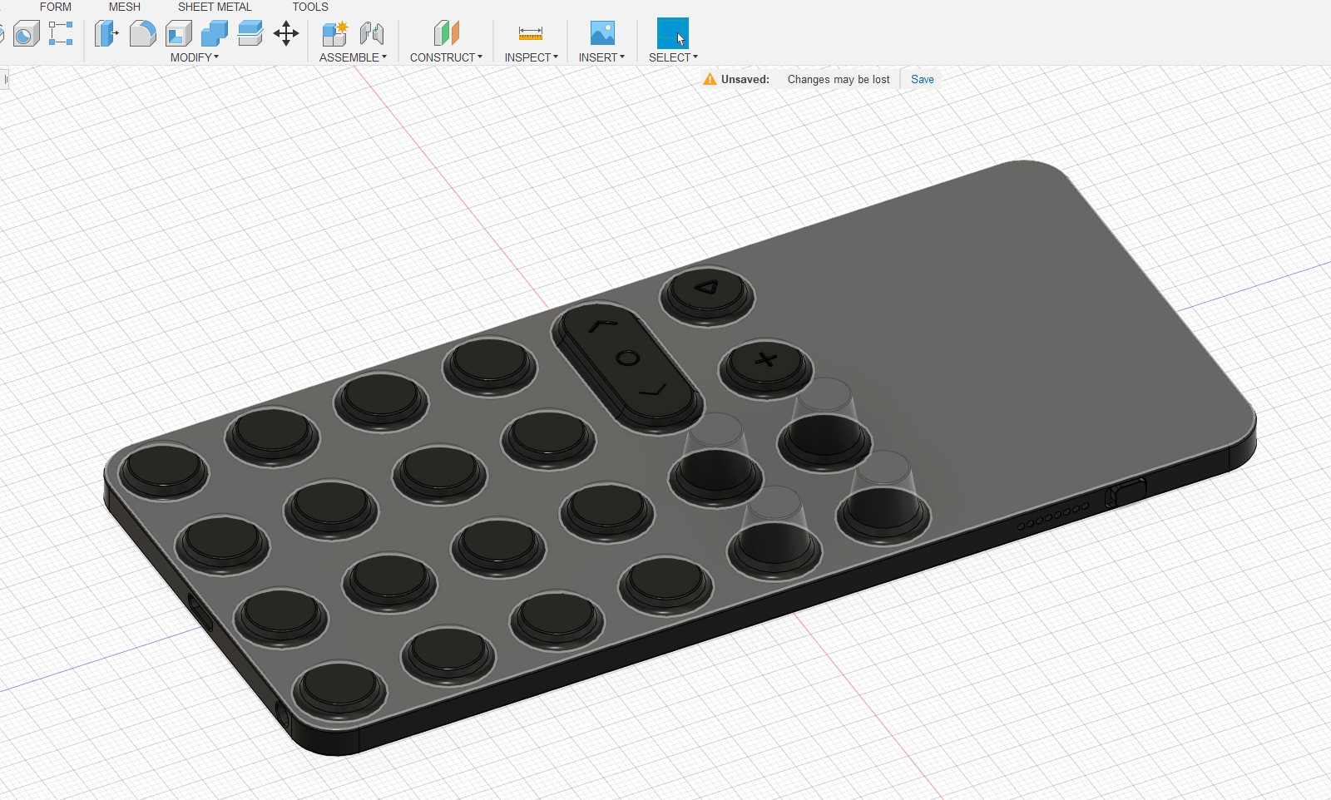The height and width of the screenshot is (800, 1331).
Task: Activate the Move/Copy arrows icon
Action: pyautogui.click(x=286, y=33)
